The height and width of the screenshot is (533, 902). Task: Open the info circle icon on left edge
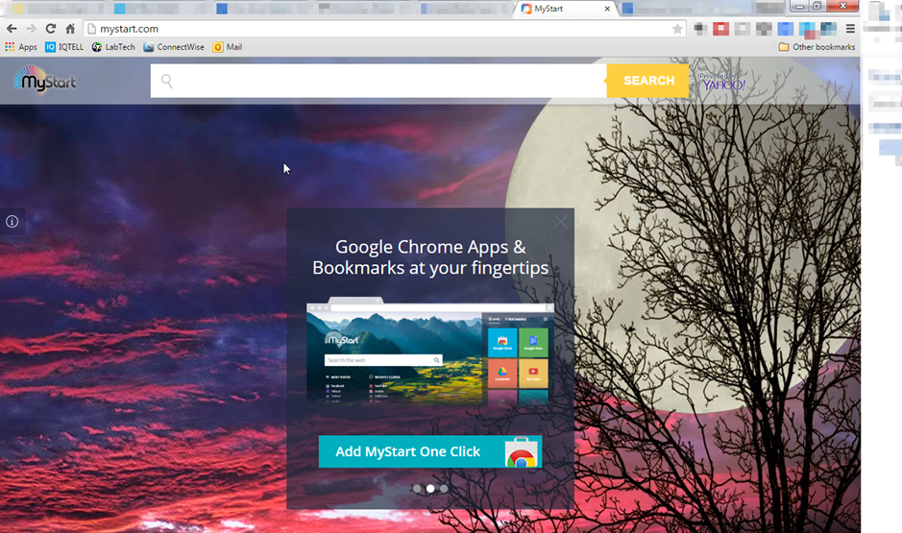click(12, 222)
